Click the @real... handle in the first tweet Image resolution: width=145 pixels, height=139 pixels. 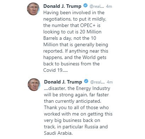(96, 6)
